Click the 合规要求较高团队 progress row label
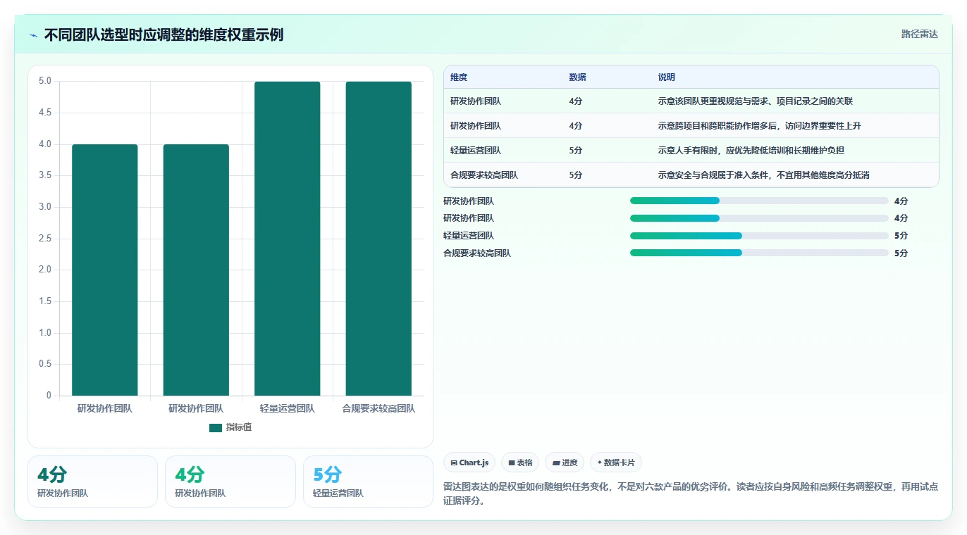The height and width of the screenshot is (535, 967). pos(477,253)
